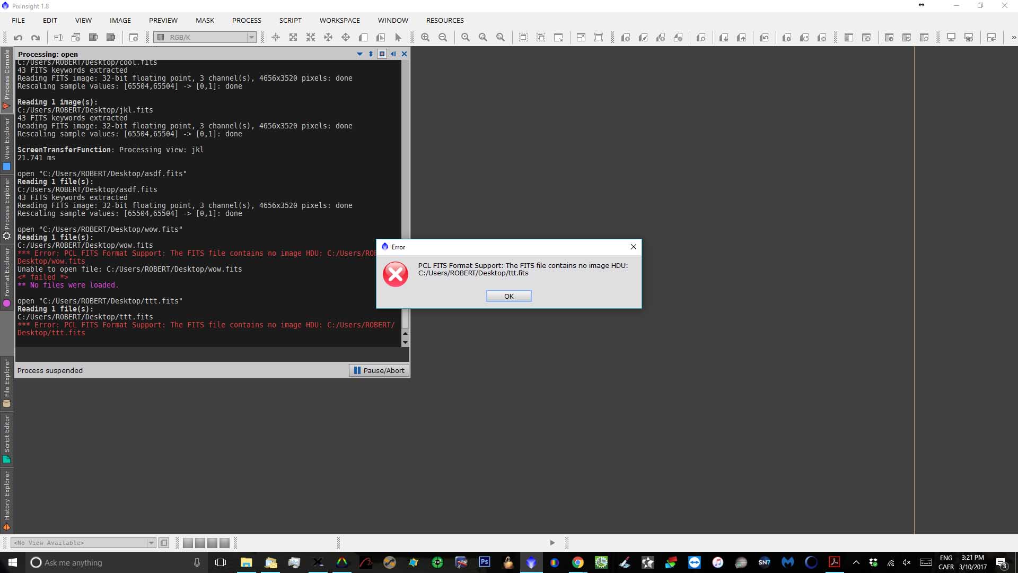Viewport: 1018px width, 573px height.
Task: Click the Undo arrow icon
Action: pos(18,38)
